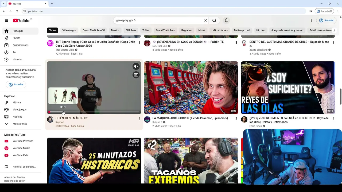Screen dimensions: 342x192
Task: Open Chrome's three-dot browser menu
Action: 338,11
